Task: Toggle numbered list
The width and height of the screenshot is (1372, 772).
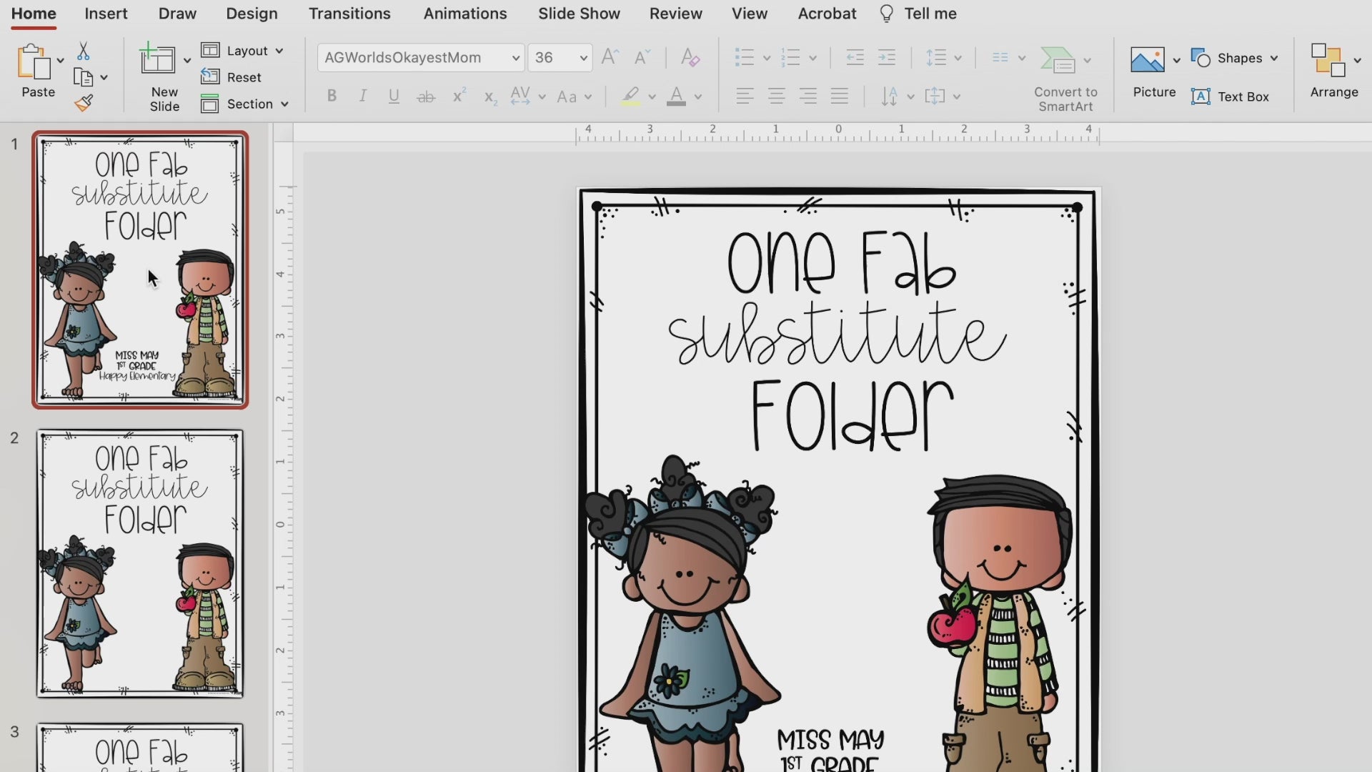Action: [x=790, y=57]
